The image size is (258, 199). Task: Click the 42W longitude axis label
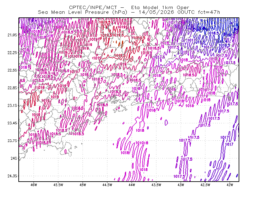tap(230, 185)
